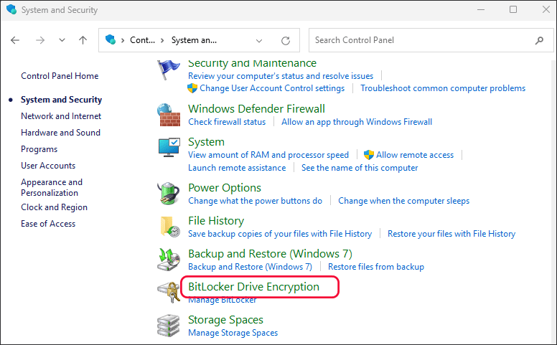Select the Cont... breadcrumb segment

142,40
